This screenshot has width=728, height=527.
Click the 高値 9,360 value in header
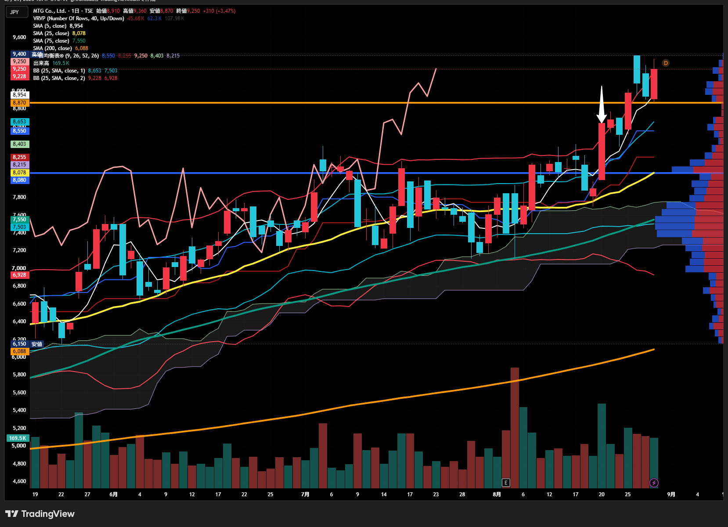tap(135, 11)
